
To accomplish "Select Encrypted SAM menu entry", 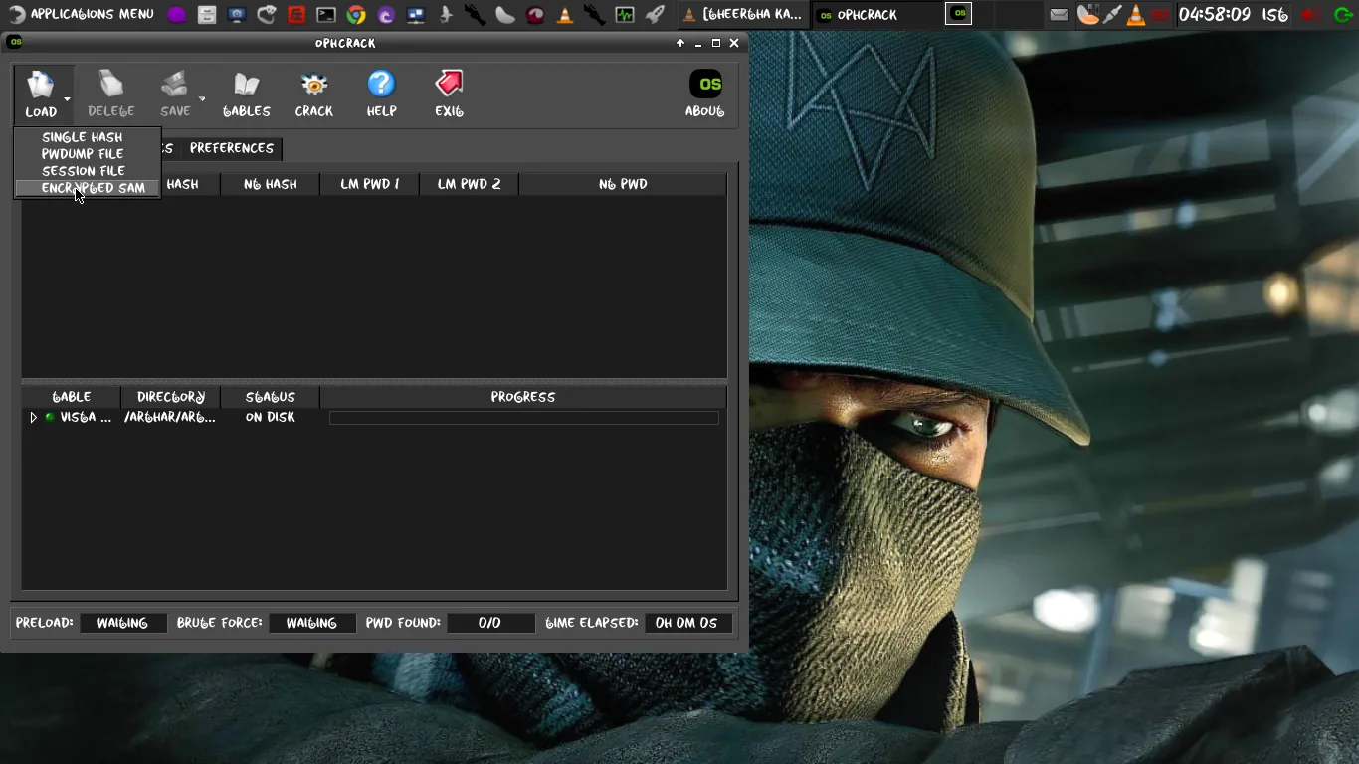I will [88, 188].
